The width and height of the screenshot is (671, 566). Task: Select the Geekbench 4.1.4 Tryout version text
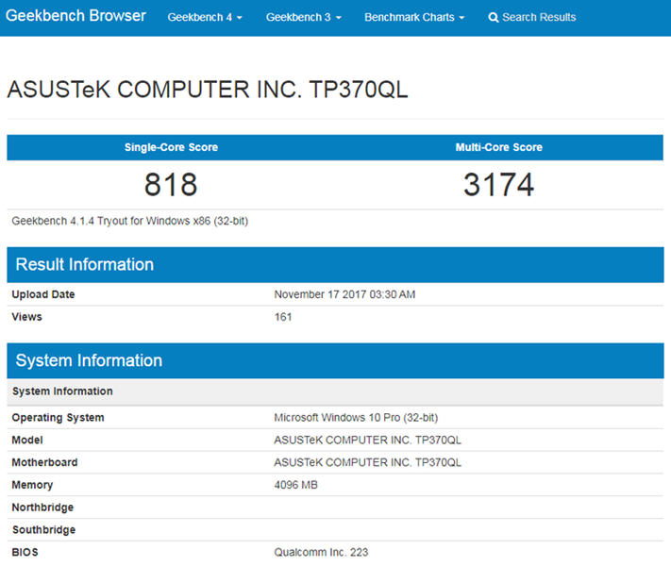click(x=129, y=221)
